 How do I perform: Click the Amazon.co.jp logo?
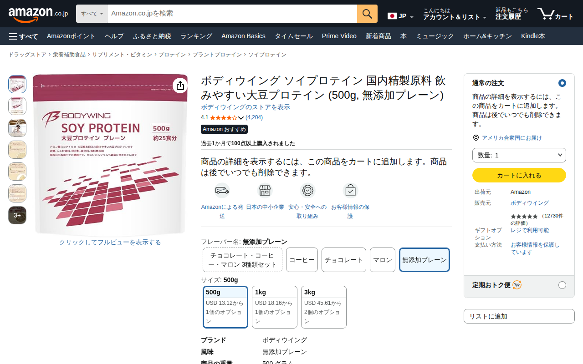tap(38, 14)
